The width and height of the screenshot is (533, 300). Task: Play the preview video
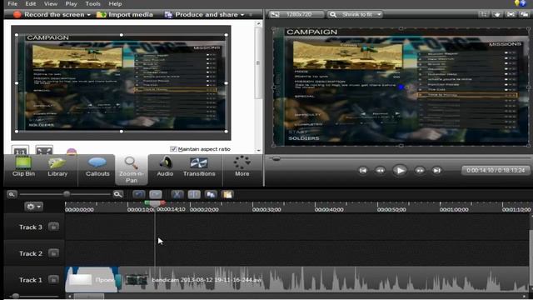click(x=400, y=170)
